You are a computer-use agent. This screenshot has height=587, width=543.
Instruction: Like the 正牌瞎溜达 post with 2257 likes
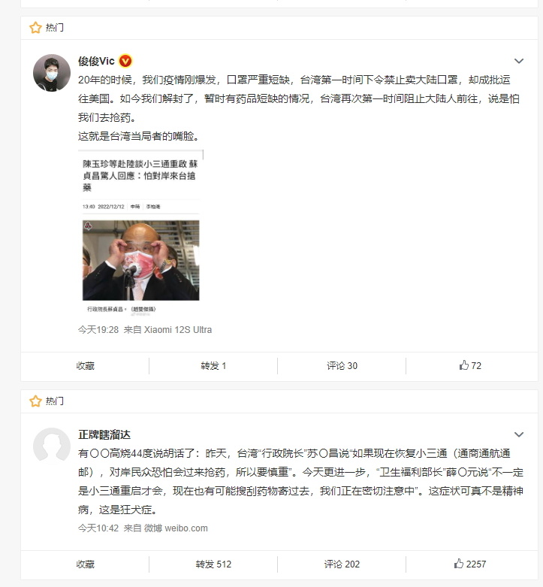(x=470, y=564)
